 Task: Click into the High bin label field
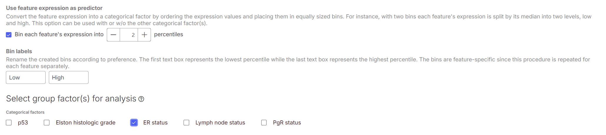click(69, 77)
